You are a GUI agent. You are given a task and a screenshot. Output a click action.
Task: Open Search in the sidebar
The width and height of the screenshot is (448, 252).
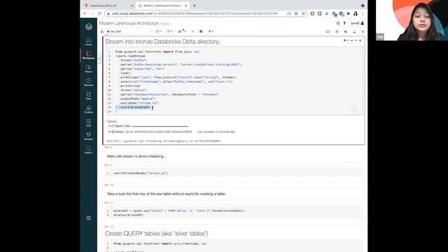point(89,149)
